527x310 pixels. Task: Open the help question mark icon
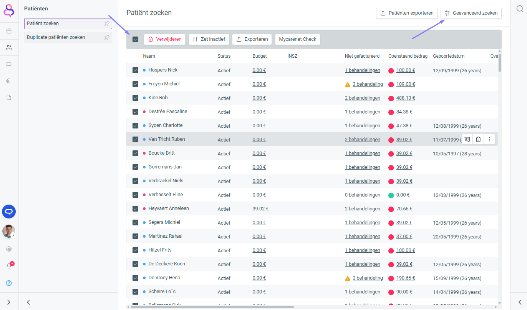click(x=9, y=283)
